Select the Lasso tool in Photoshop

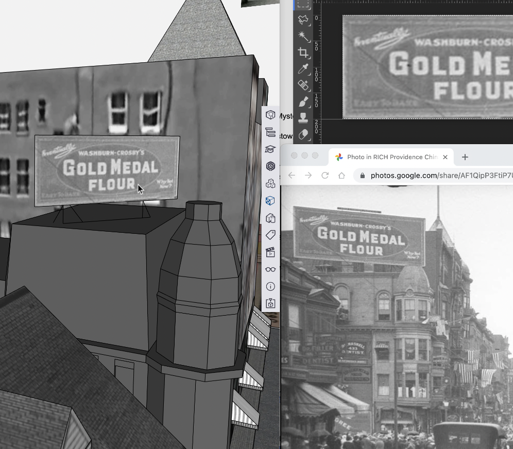click(303, 20)
